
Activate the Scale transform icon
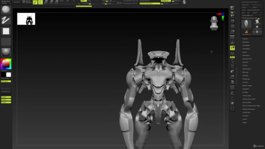pyautogui.click(x=51, y=2)
